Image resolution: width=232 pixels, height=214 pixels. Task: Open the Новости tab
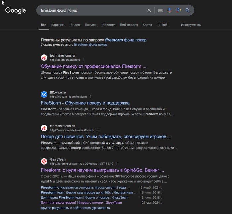tap(109, 25)
